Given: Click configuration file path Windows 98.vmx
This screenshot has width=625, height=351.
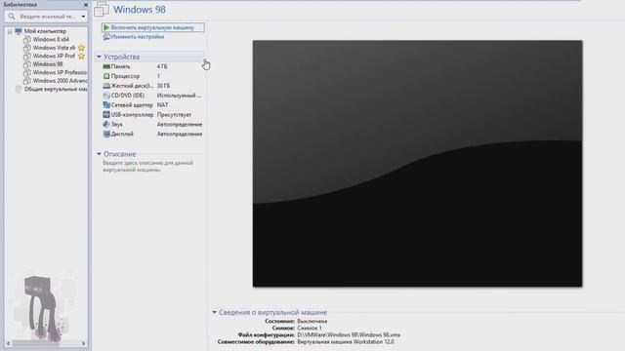Looking at the screenshot, I should tap(349, 335).
